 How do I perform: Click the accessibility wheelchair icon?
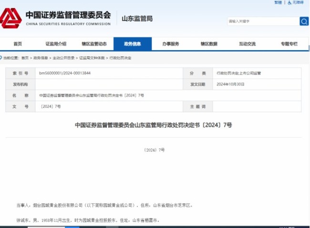point(289,2)
